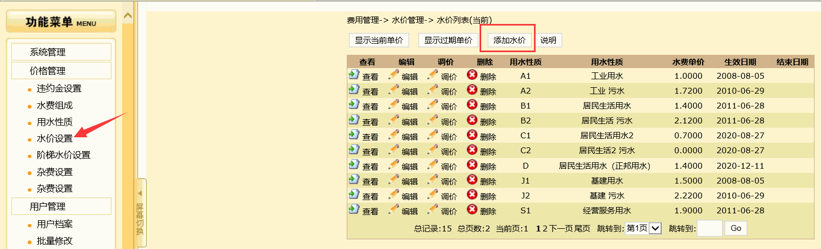Click the view icon for row A1
821x249 pixels.
(354, 75)
